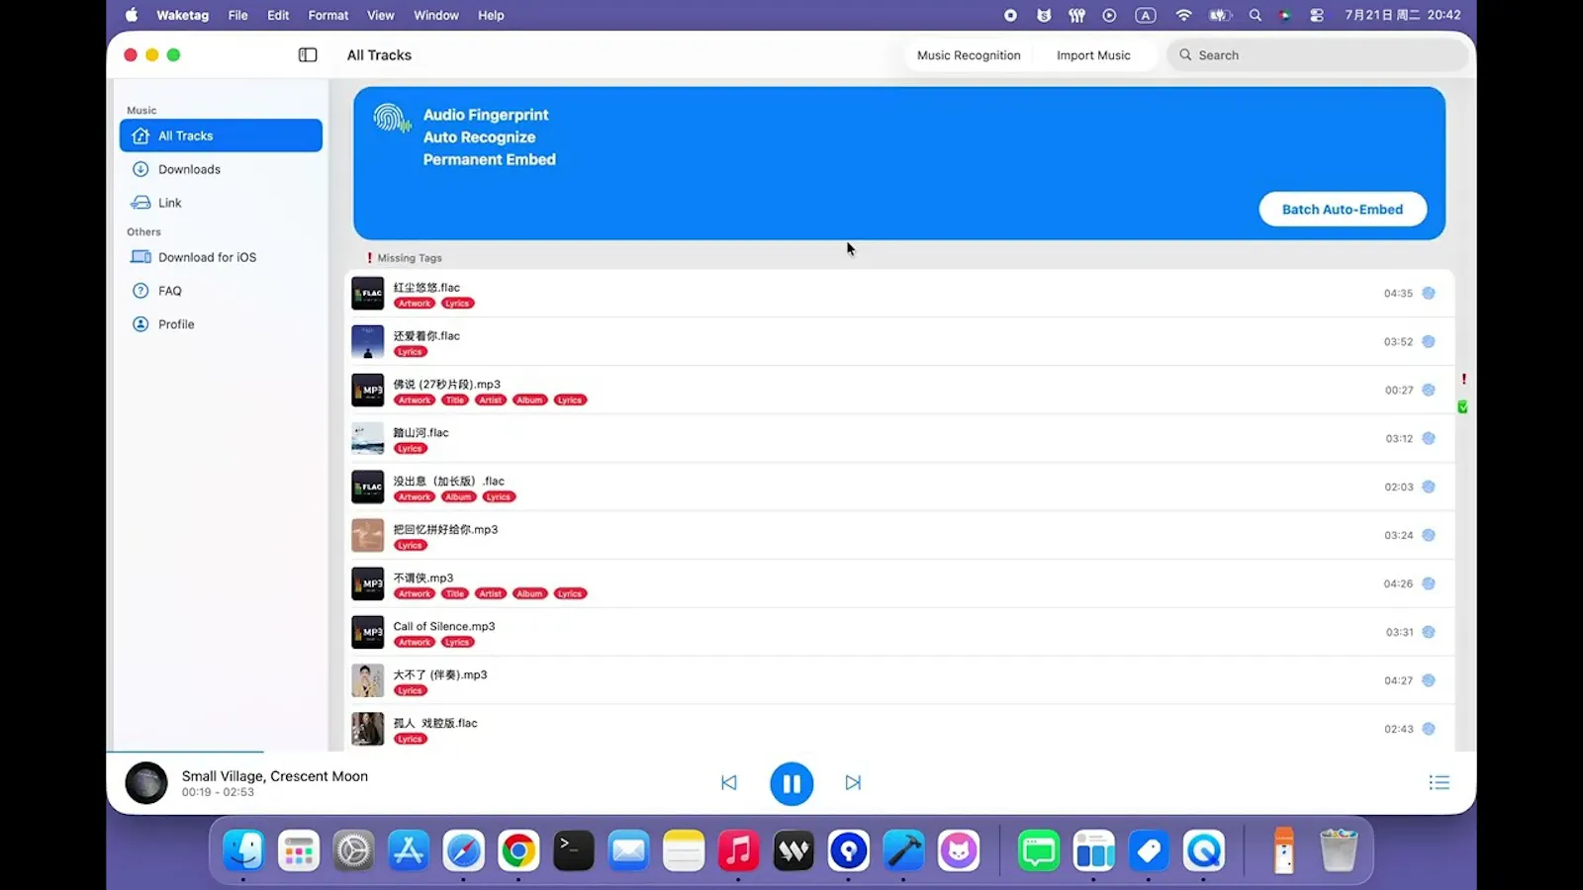
Task: Open the Window menu
Action: click(436, 15)
